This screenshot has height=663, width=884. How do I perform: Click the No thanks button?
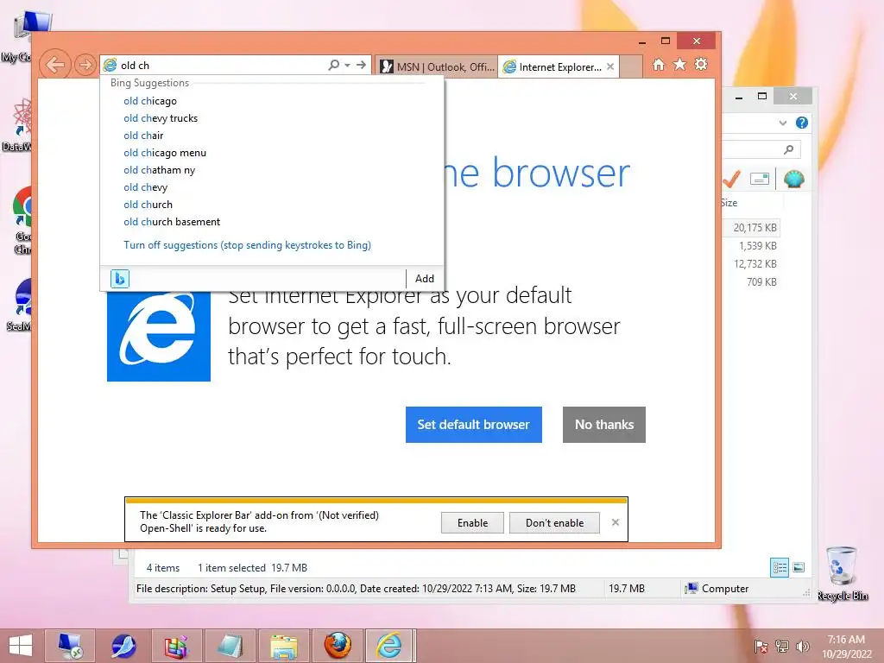pyautogui.click(x=603, y=425)
